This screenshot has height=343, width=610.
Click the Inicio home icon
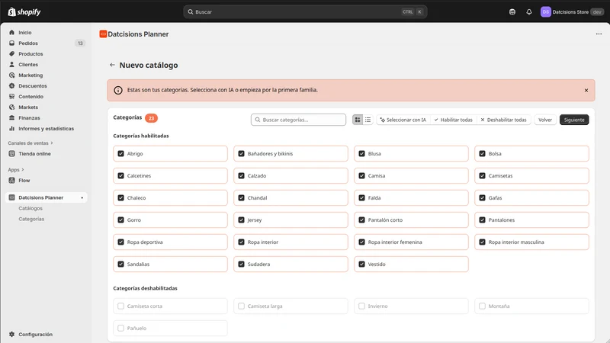point(11,33)
